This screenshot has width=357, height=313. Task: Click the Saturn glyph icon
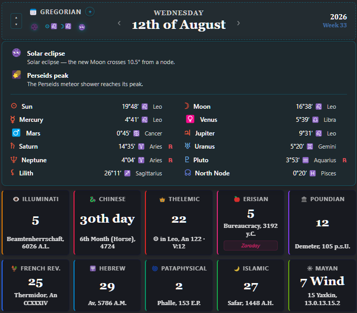click(13, 146)
